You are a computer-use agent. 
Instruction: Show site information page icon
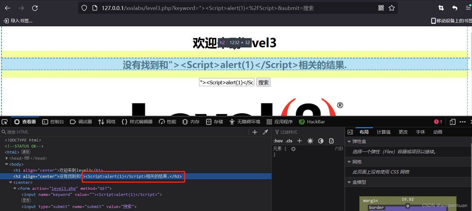(x=95, y=8)
